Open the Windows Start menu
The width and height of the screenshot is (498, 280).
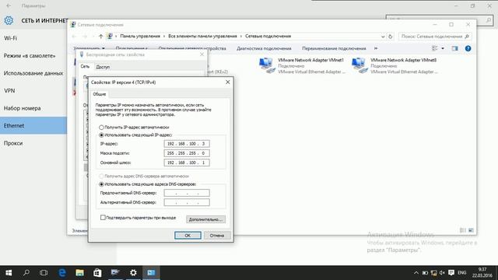pyautogui.click(x=9, y=273)
